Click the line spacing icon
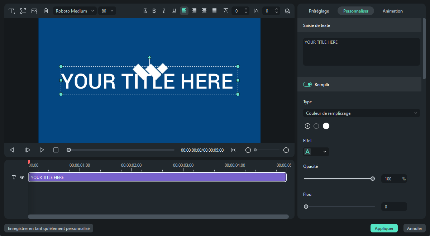Viewport: 430px width, 236px height. (x=226, y=11)
